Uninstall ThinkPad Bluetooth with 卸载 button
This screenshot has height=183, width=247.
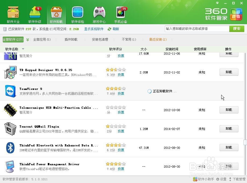(x=229, y=147)
